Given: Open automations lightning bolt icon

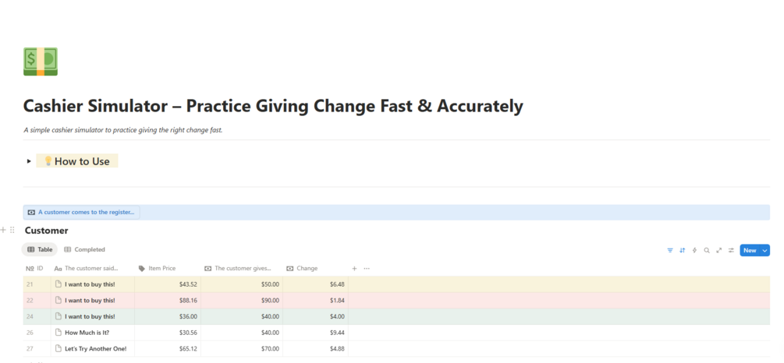Looking at the screenshot, I should [x=694, y=250].
